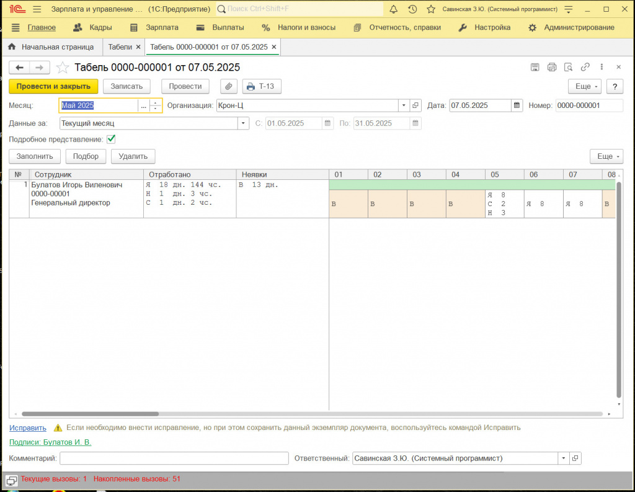Click the day 05 cell of Булатов
Viewport: 635px width, 492px height.
click(505, 204)
